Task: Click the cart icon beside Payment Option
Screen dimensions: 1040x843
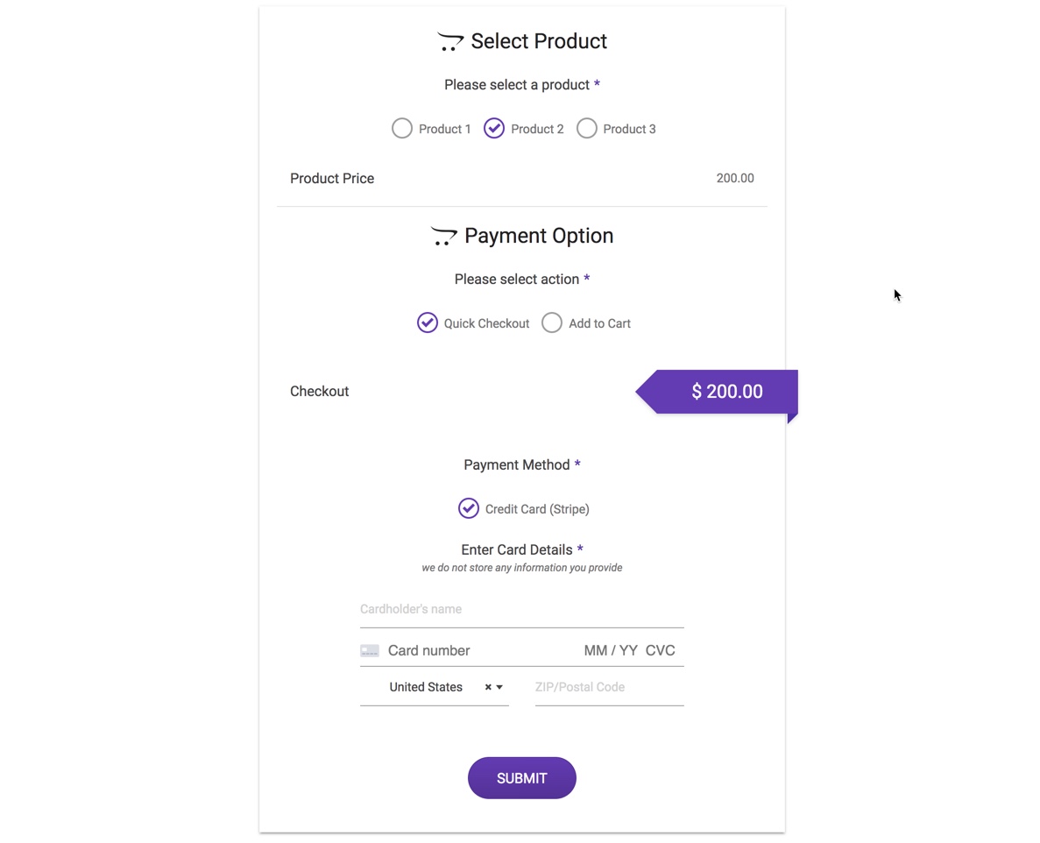Action: (x=443, y=236)
